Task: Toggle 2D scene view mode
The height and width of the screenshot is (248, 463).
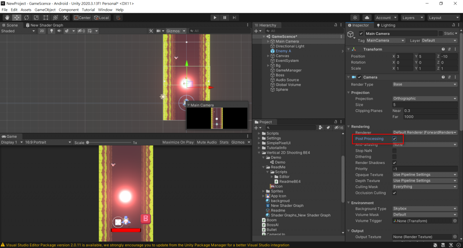Action: (42, 31)
